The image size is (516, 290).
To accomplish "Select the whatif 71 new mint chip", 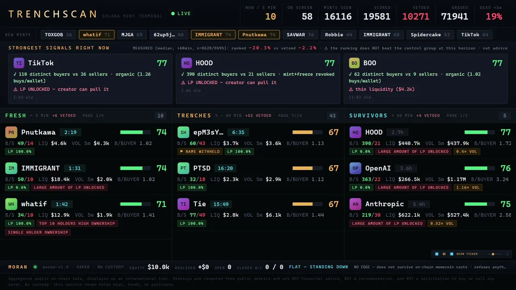I will pos(97,35).
